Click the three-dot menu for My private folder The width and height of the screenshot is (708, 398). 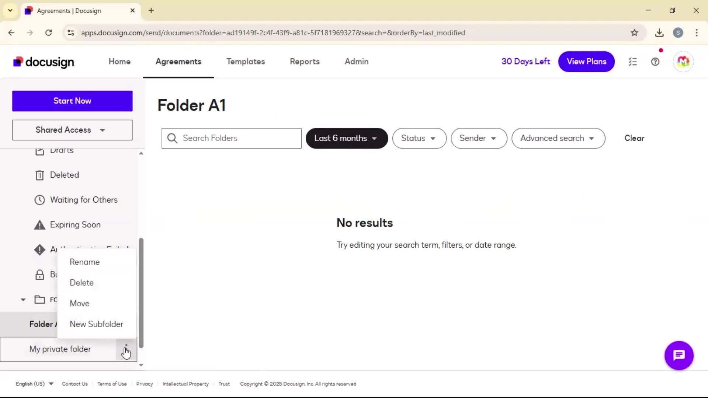pos(126,349)
